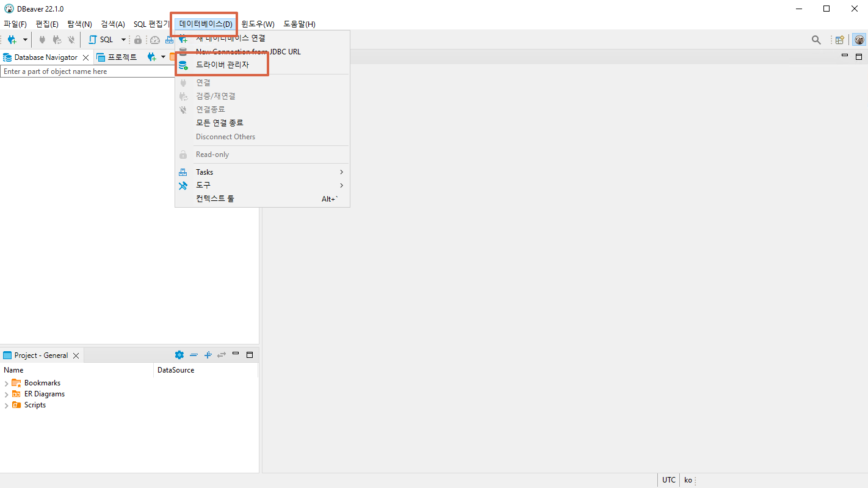Screen dimensions: 868x488
Task: Expand the Bookmarks folder
Action: 6,384
